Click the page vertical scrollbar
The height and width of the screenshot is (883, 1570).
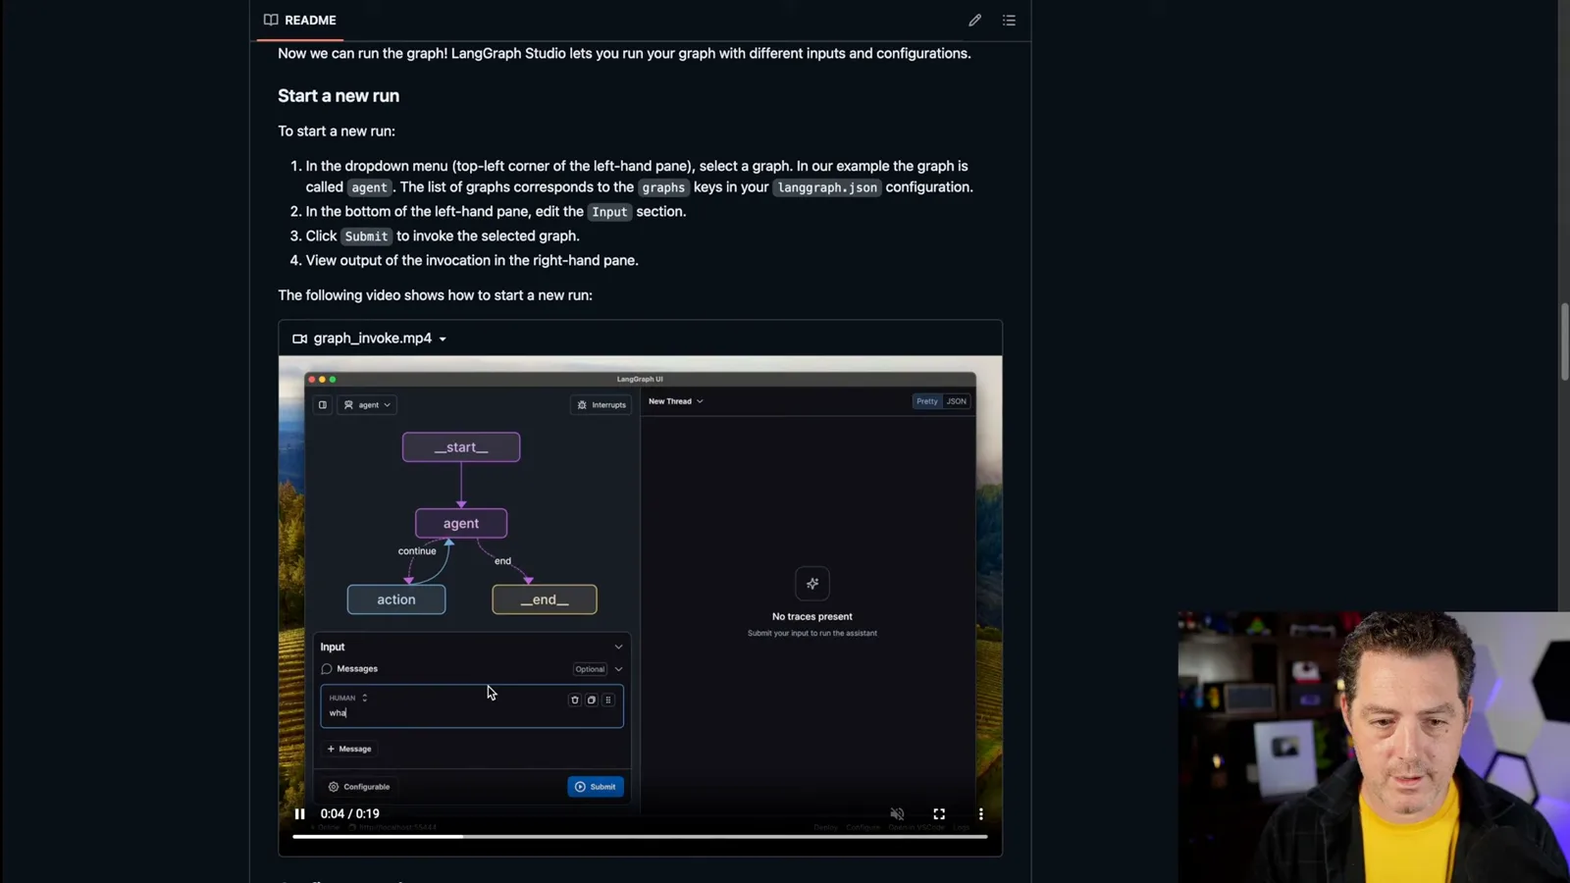(x=1564, y=343)
